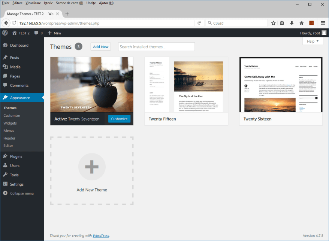
Task: Open the Istoric menu in menu bar
Action: (48, 3)
